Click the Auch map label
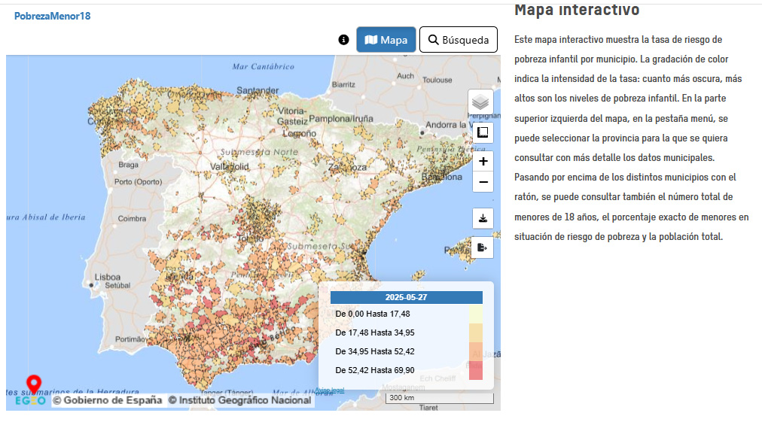The height and width of the screenshot is (422, 762). [x=405, y=76]
